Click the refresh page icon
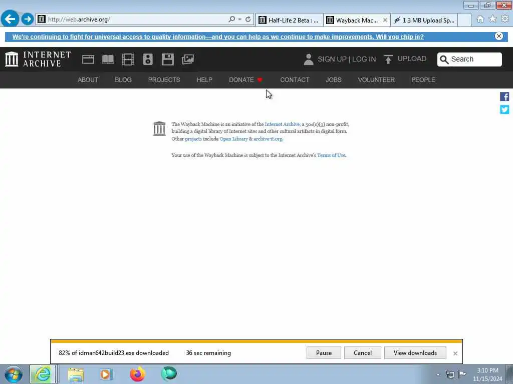Image resolution: width=513 pixels, height=384 pixels. coord(248,19)
